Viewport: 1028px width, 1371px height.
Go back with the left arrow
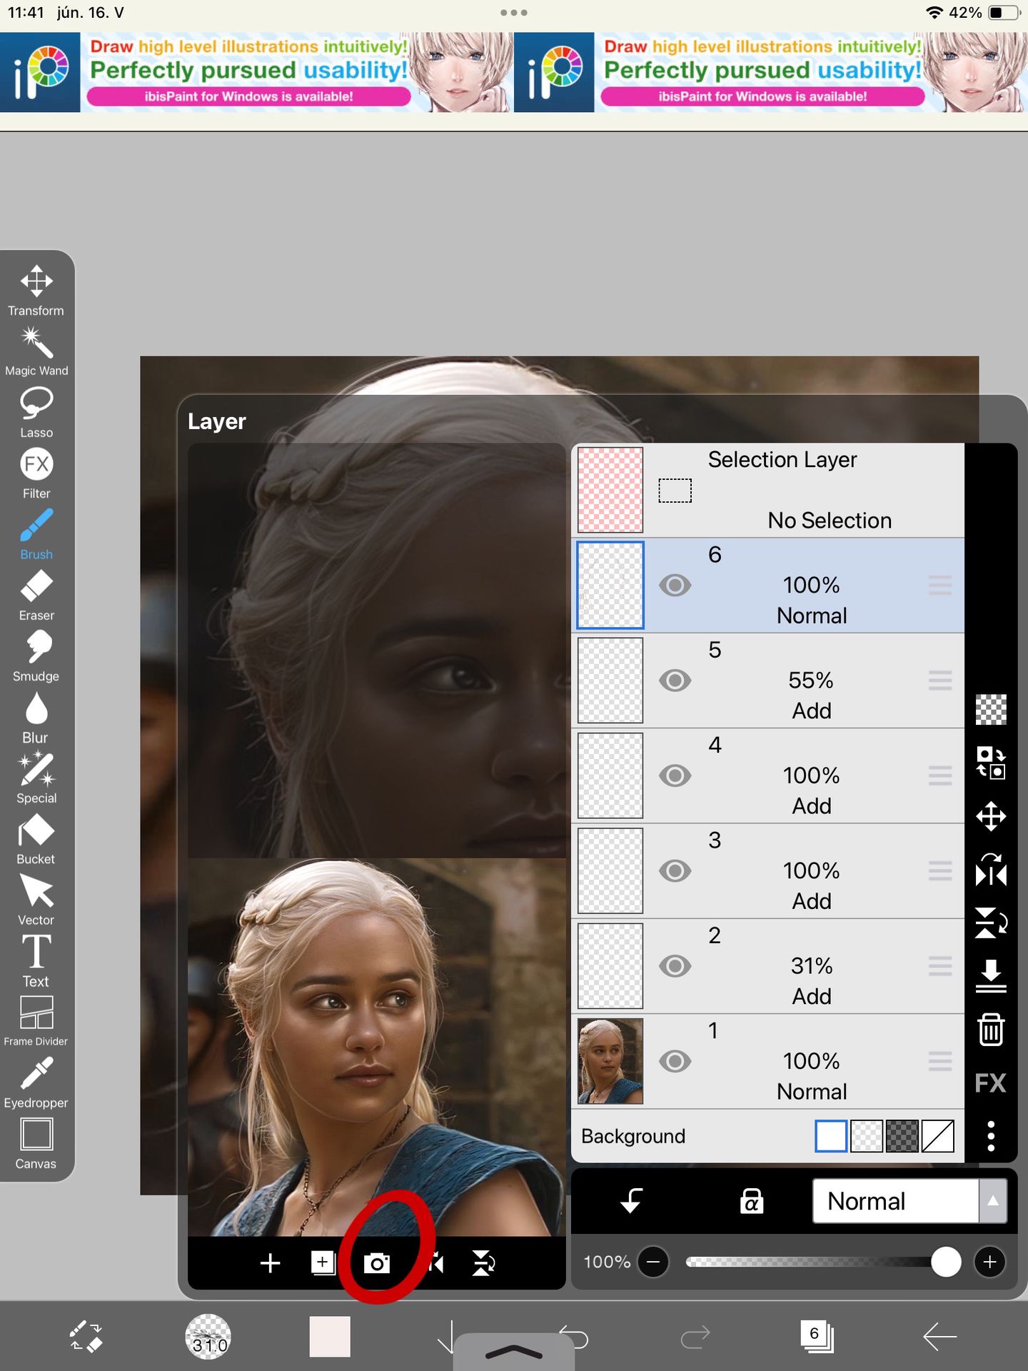click(x=939, y=1337)
